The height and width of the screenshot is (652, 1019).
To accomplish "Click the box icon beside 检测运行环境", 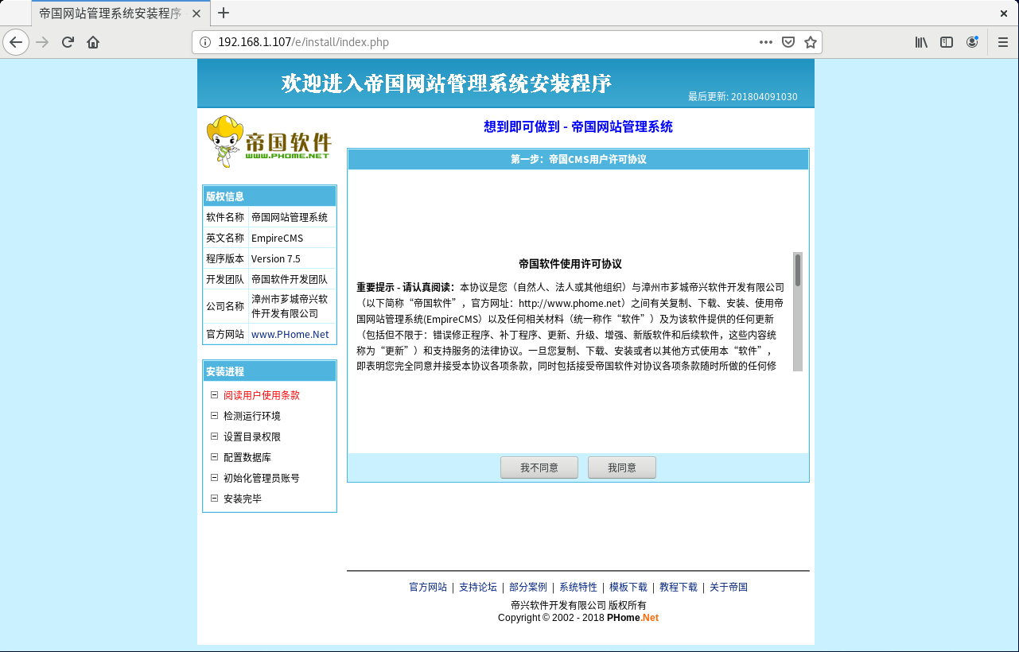I will point(214,415).
